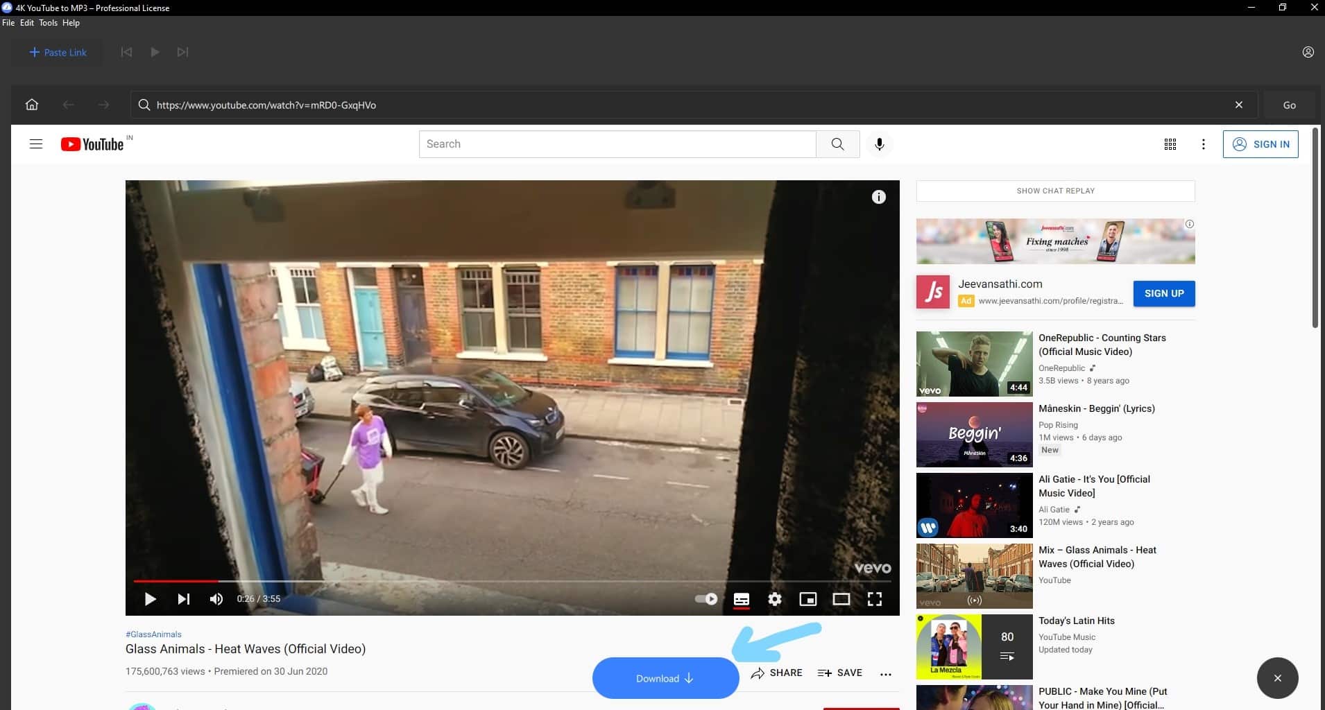Image resolution: width=1325 pixels, height=710 pixels.
Task: Click the page vertical scrollbar
Action: point(1315,229)
